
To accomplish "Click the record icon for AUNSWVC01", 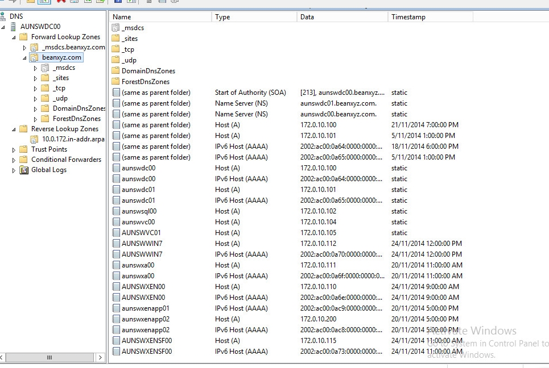I will pyautogui.click(x=116, y=233).
